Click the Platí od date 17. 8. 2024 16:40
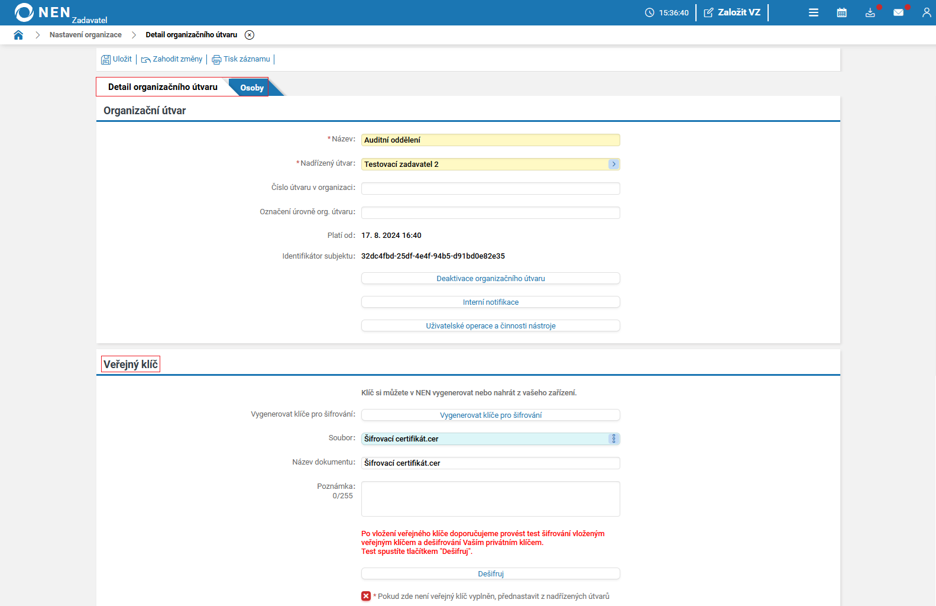 (391, 236)
